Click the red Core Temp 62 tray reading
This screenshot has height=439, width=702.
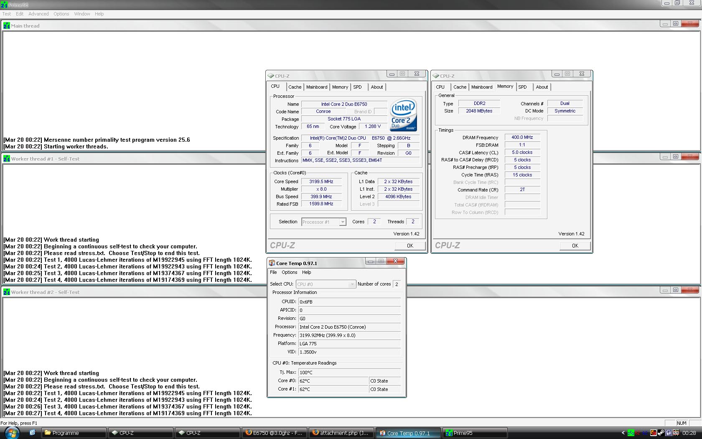(x=638, y=433)
